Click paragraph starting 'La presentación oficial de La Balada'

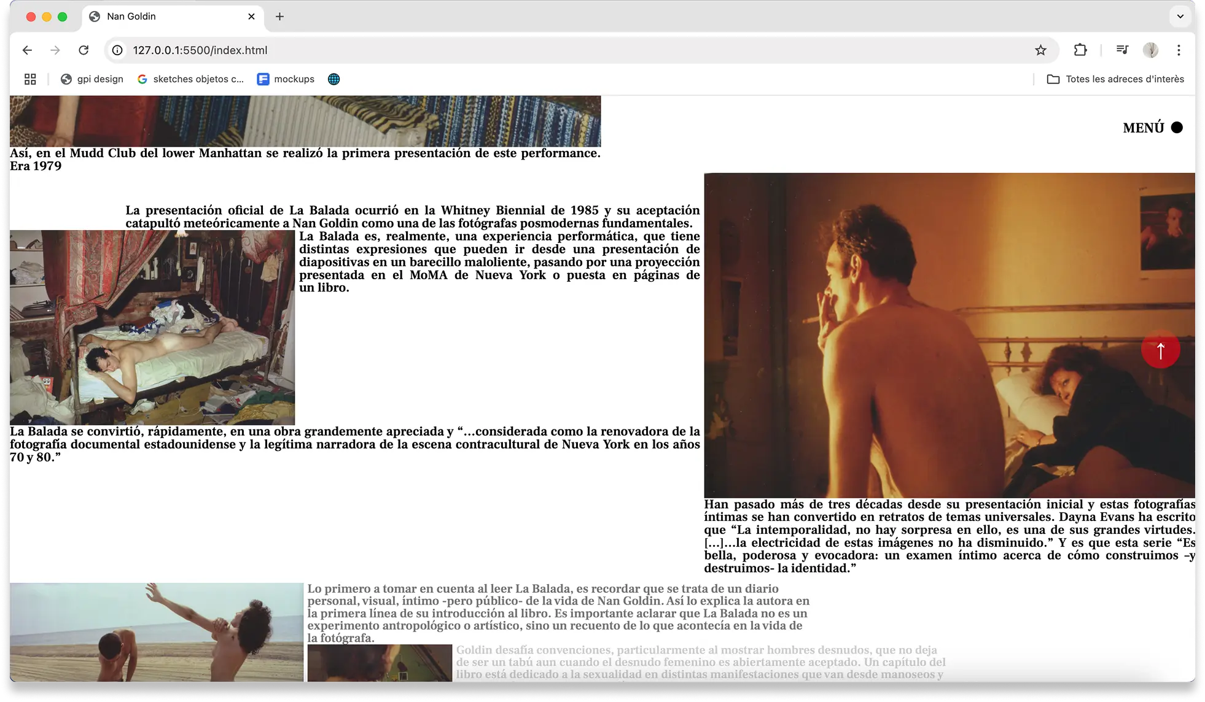(x=413, y=217)
